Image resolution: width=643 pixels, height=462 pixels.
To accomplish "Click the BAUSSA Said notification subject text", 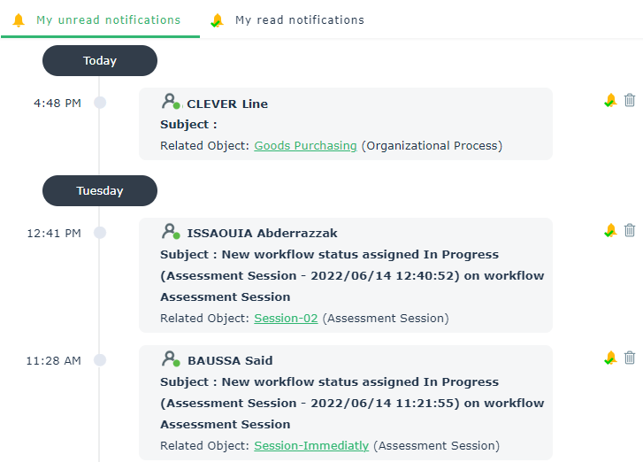I will 351,403.
